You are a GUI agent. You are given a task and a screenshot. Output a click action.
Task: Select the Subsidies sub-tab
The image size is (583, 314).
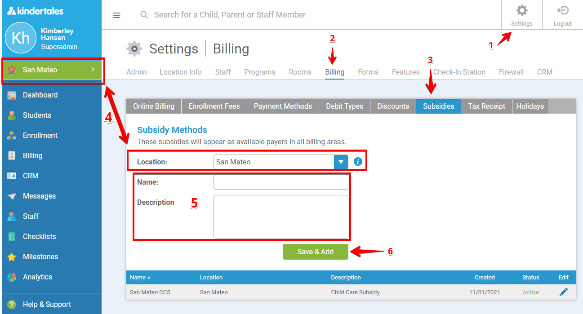coord(439,106)
